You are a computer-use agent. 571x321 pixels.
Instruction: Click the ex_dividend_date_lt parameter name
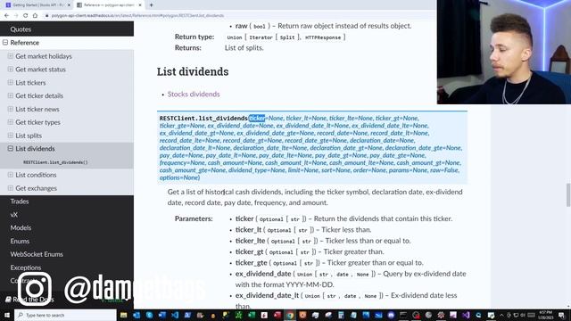(x=267, y=295)
